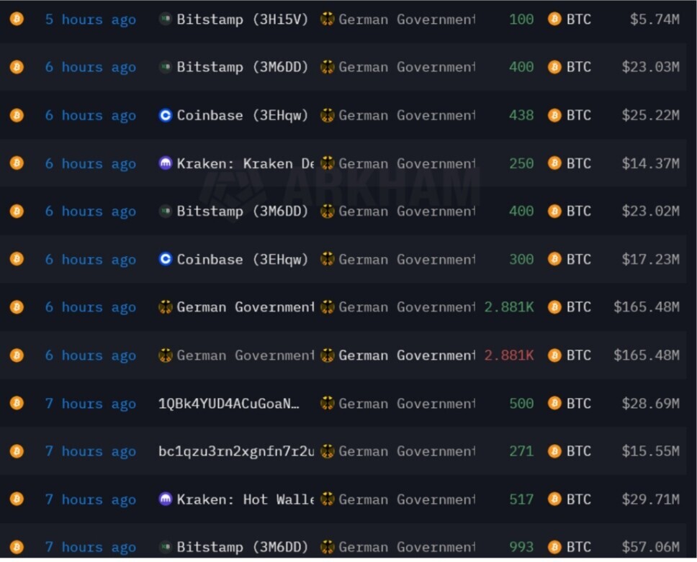The width and height of the screenshot is (697, 562).
Task: Click the German Government emblem in the $15.55M row
Action: (327, 451)
